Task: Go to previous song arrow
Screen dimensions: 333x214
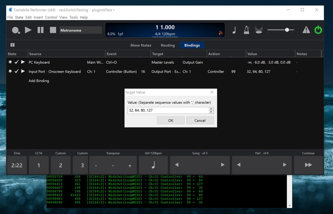Action: [177, 165]
